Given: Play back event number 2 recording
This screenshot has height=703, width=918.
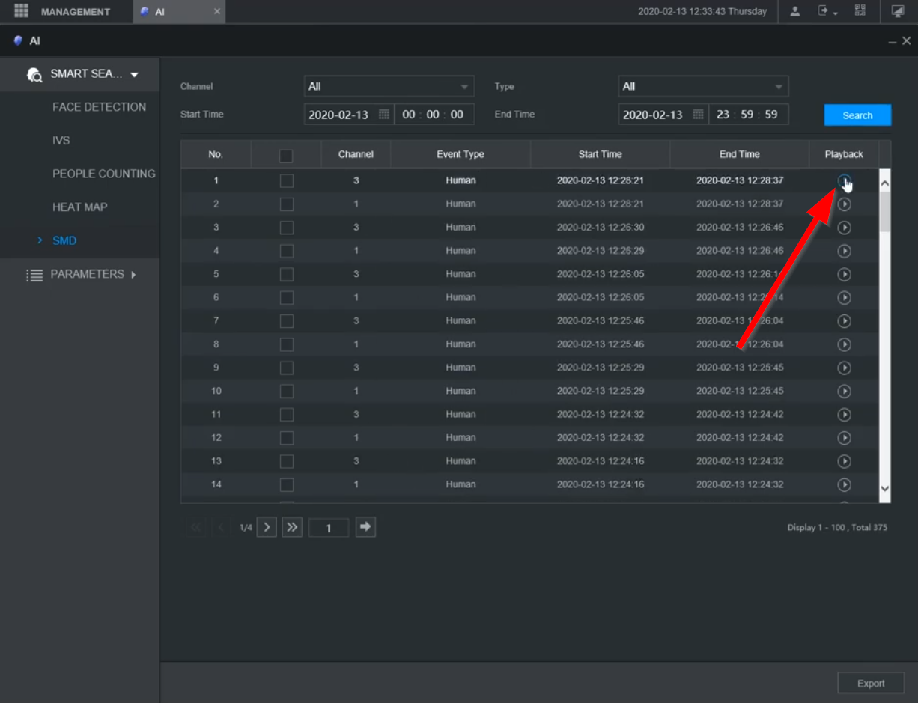Looking at the screenshot, I should (844, 204).
